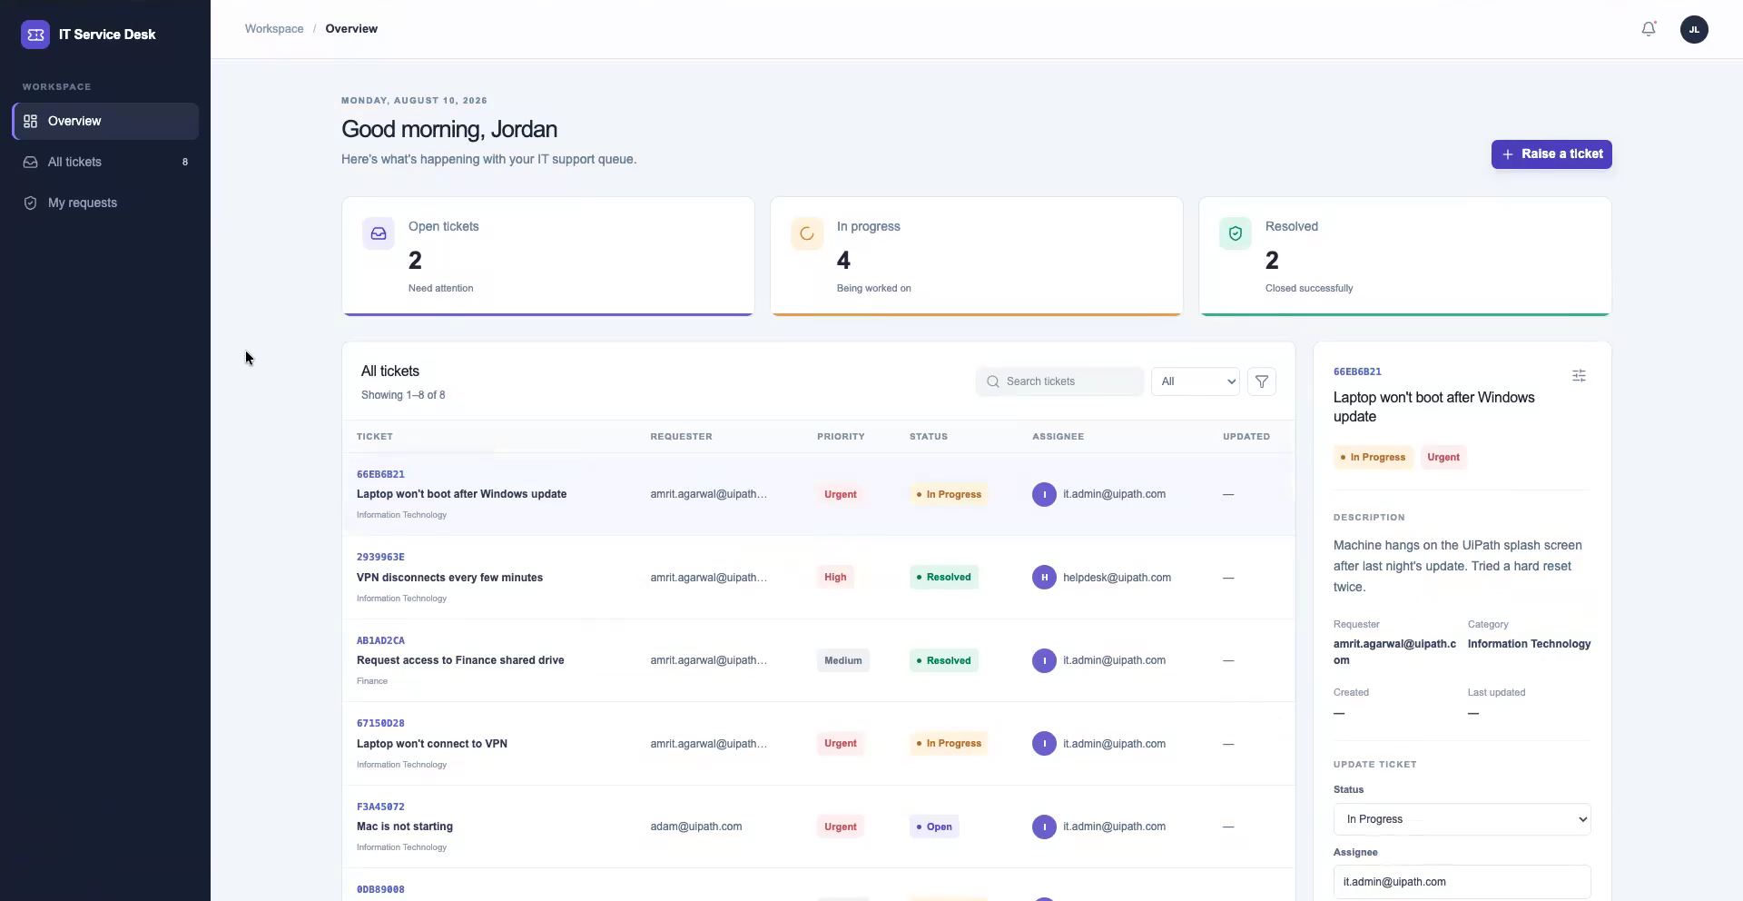Screen dimensions: 1743x901
Task: Click requester adam@uipath.com
Action: 696,827
